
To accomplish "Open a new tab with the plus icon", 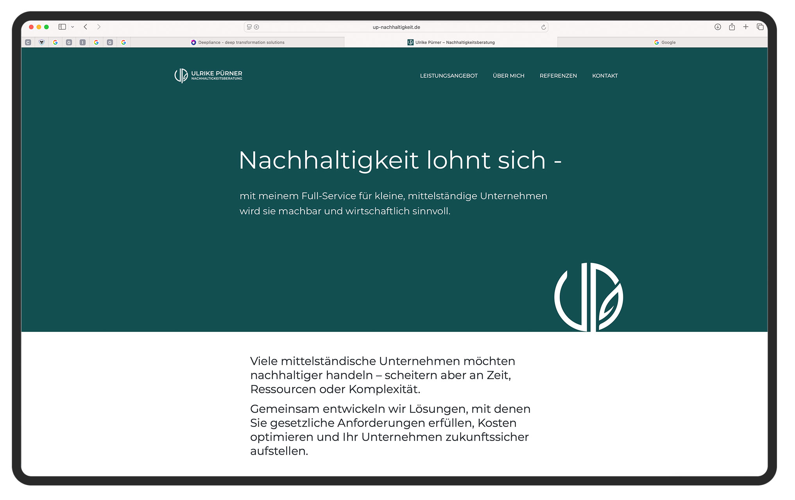I will pos(746,27).
